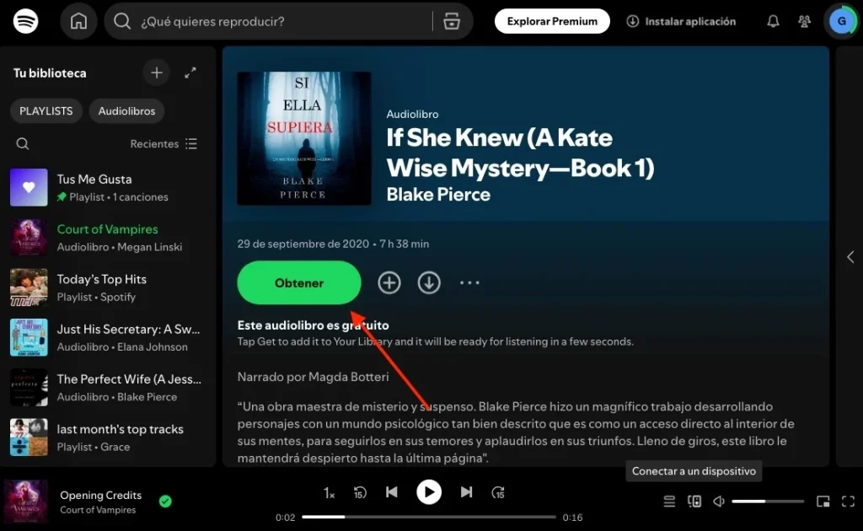This screenshot has width=863, height=531.
Task: Open last month's top tracks playlist
Action: pos(107,438)
